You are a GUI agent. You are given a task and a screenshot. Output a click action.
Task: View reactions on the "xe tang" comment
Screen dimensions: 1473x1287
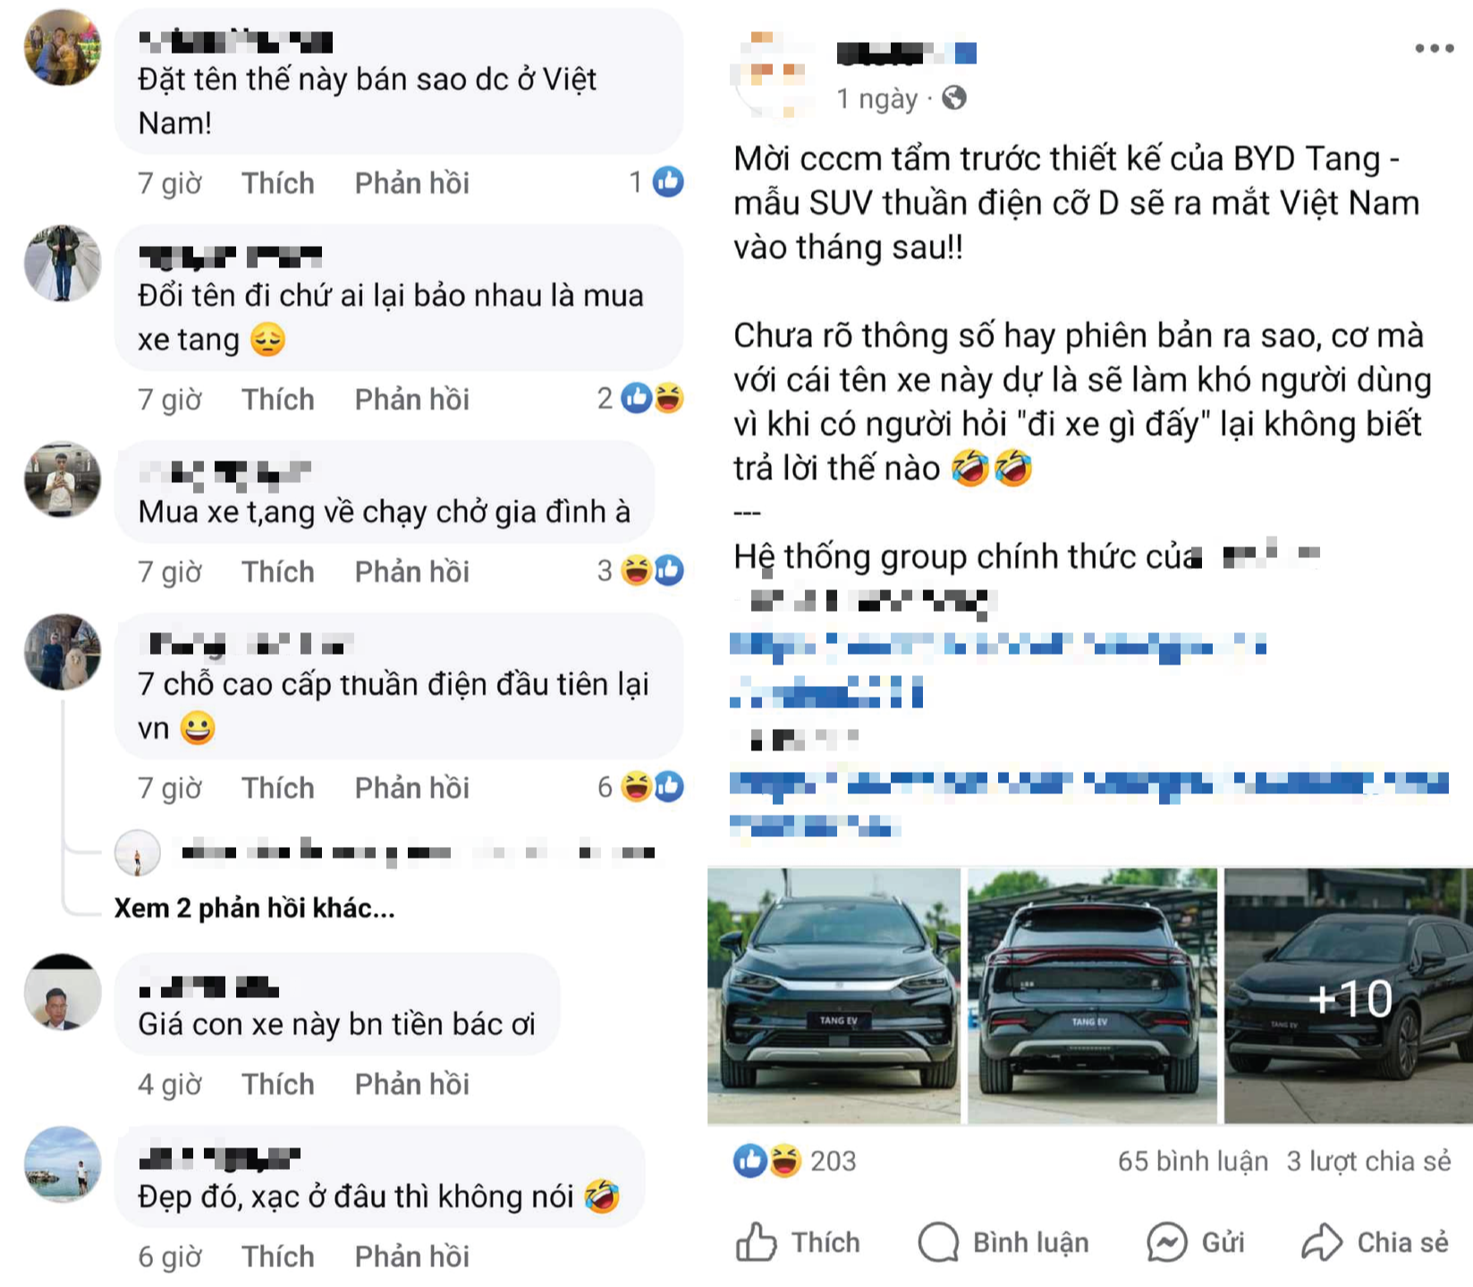[640, 398]
